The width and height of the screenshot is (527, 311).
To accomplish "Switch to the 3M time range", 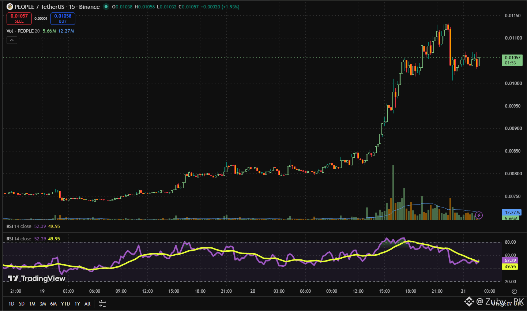I will tap(43, 304).
